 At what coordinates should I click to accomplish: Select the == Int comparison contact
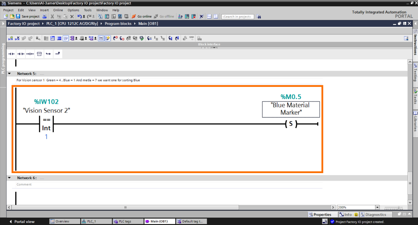[46, 124]
